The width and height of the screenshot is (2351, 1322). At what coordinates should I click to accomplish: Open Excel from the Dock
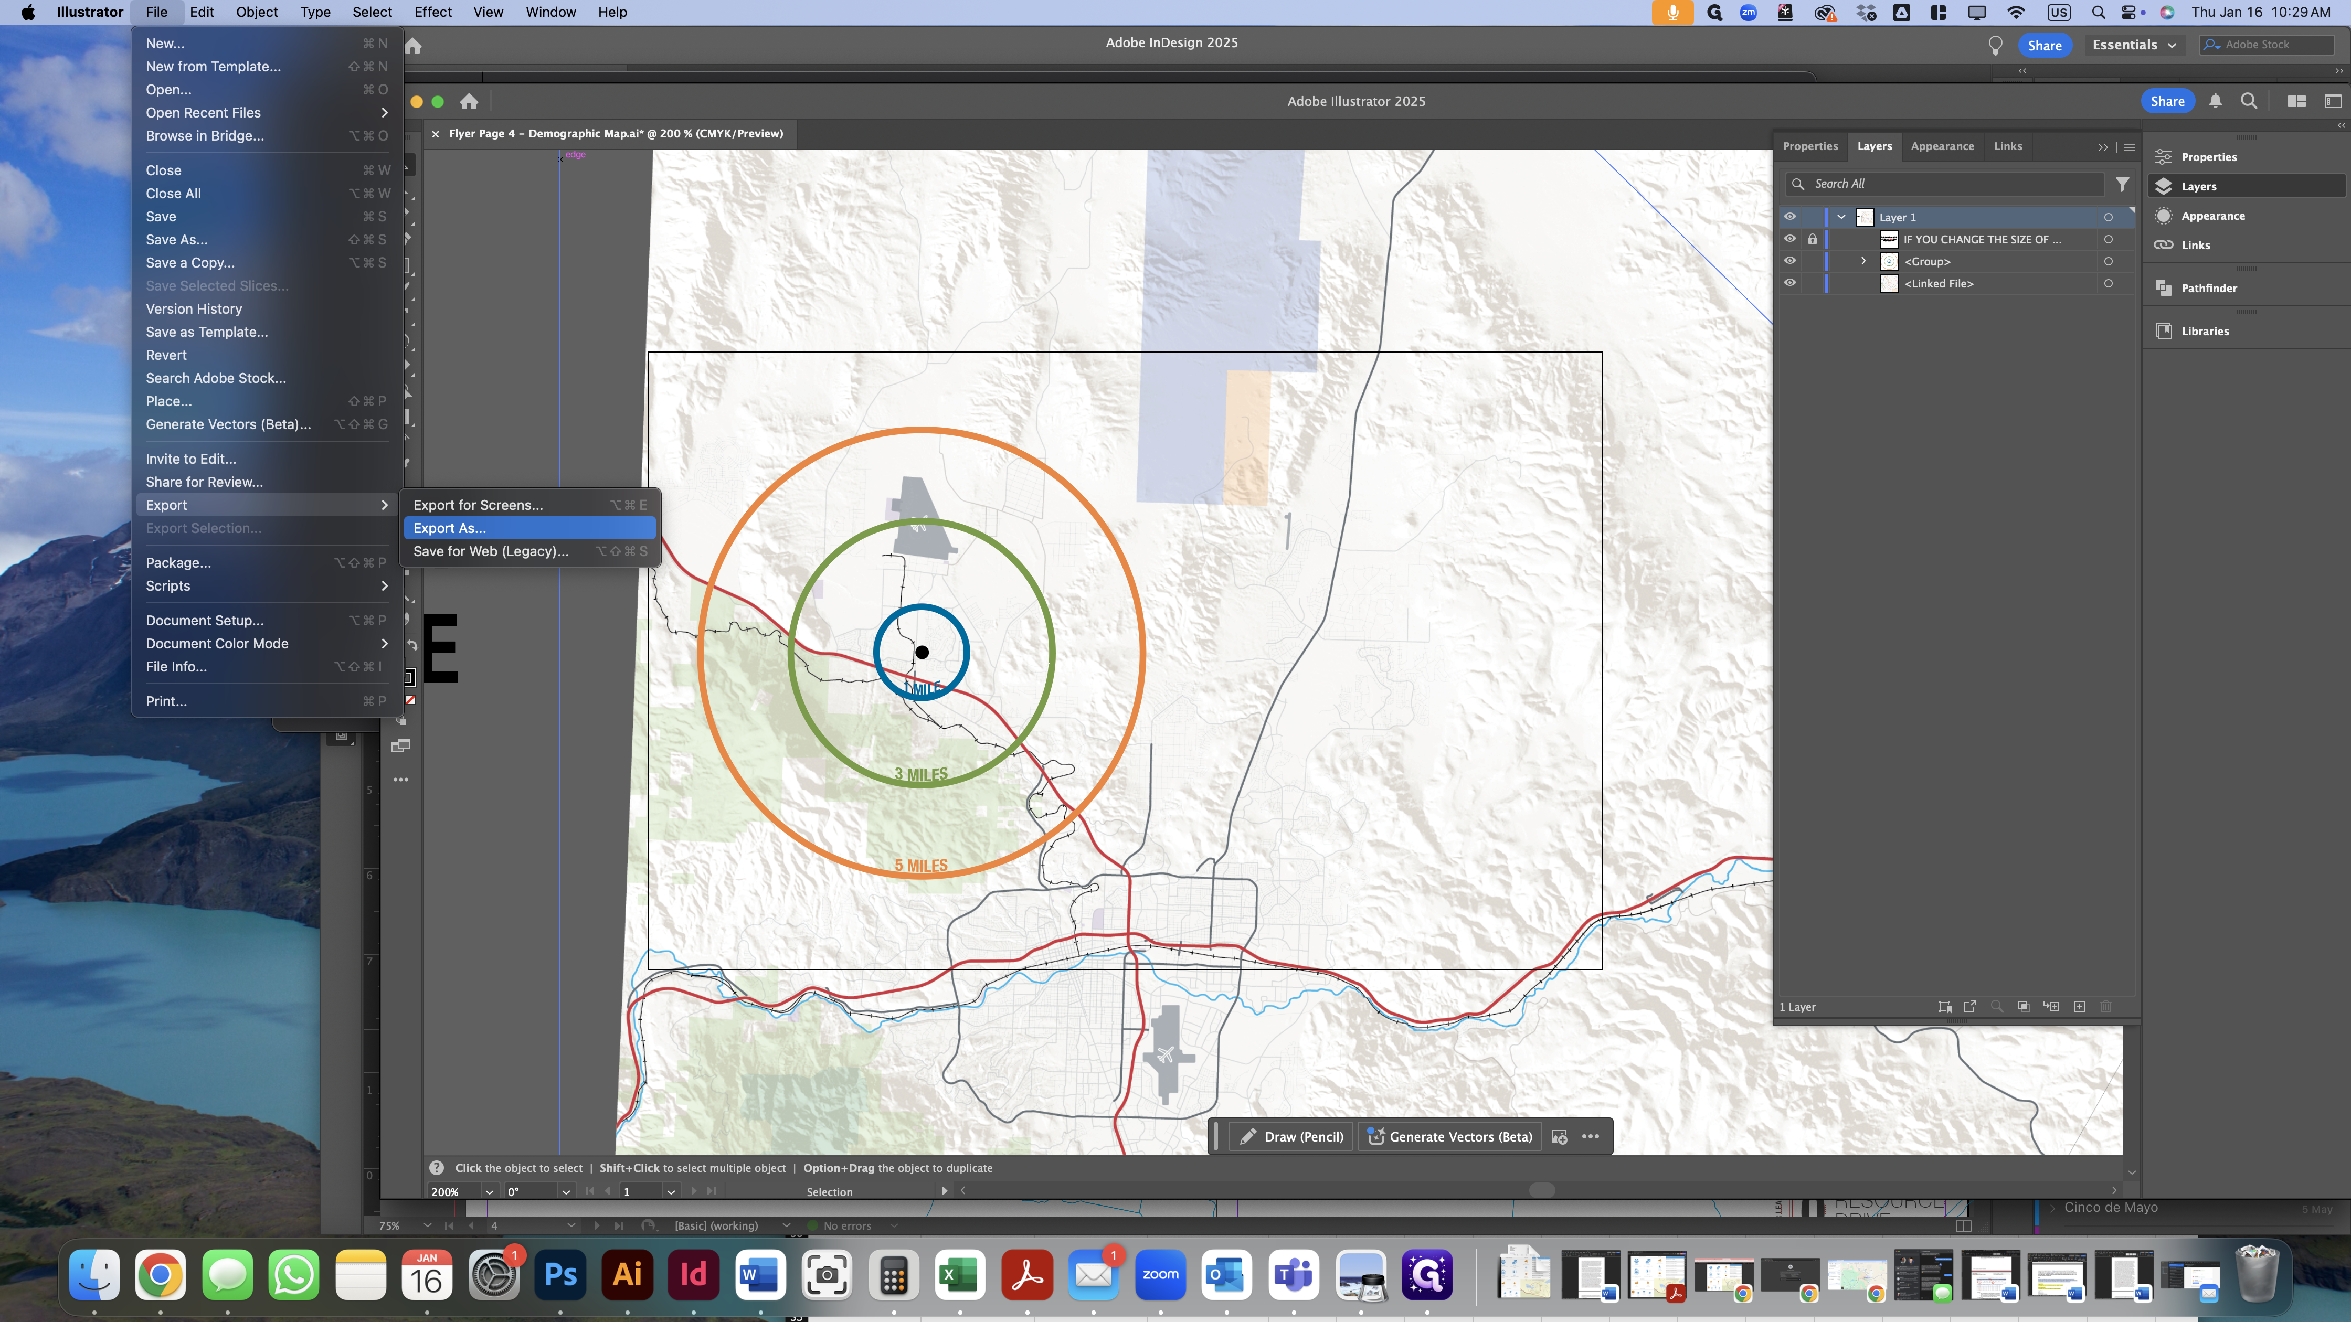tap(959, 1275)
